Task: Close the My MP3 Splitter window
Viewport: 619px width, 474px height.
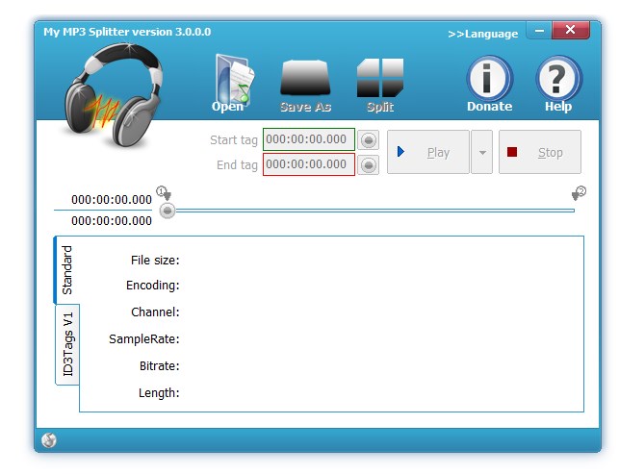Action: coord(571,30)
